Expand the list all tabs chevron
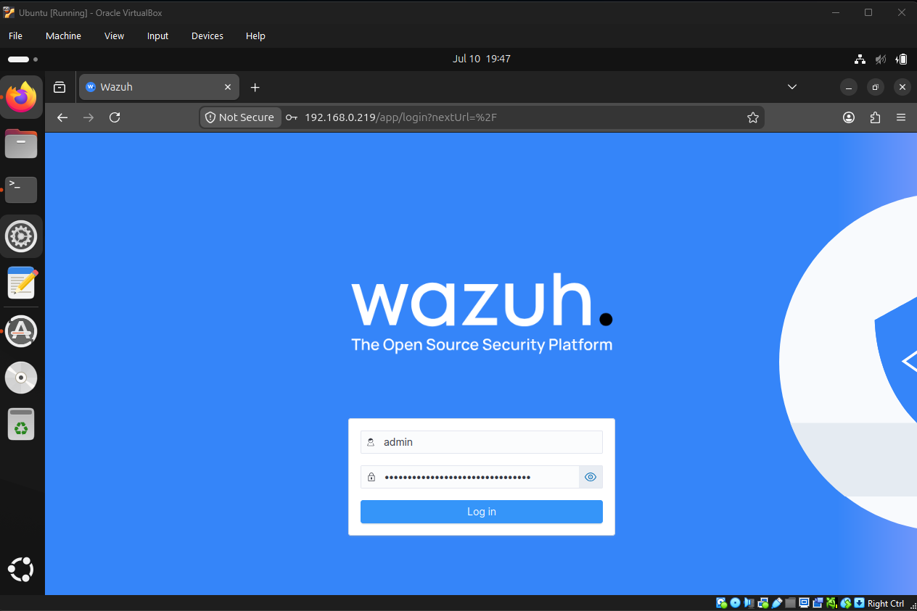 coord(792,87)
